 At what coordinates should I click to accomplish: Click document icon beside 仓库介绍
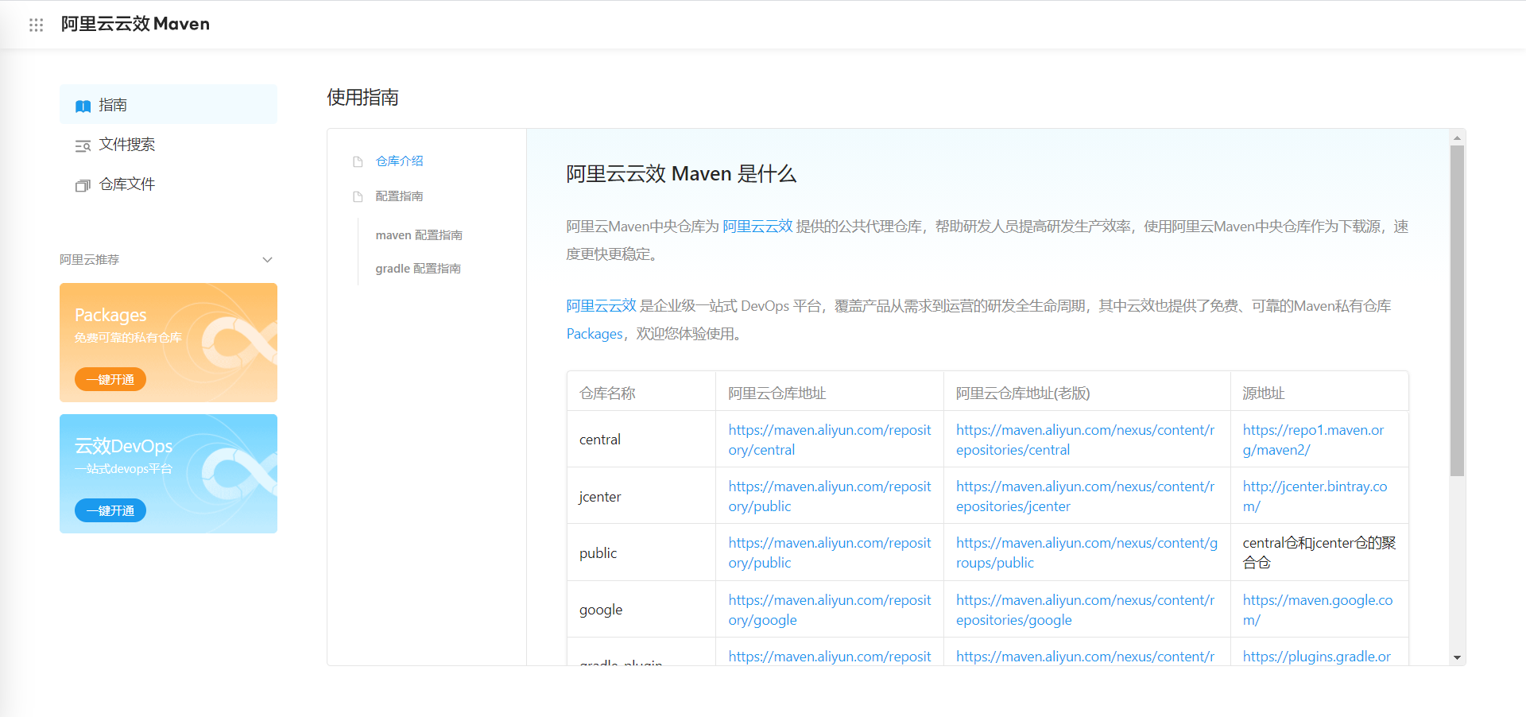[x=358, y=161]
